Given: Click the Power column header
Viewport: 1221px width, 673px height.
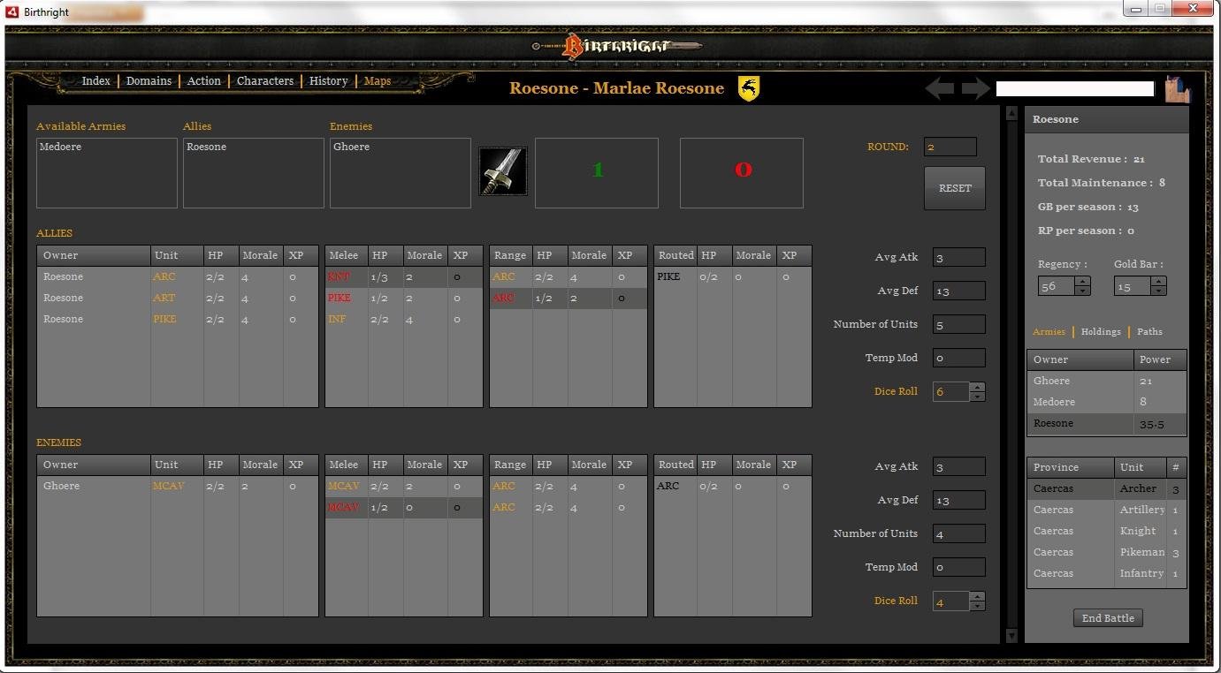Looking at the screenshot, I should pyautogui.click(x=1160, y=359).
